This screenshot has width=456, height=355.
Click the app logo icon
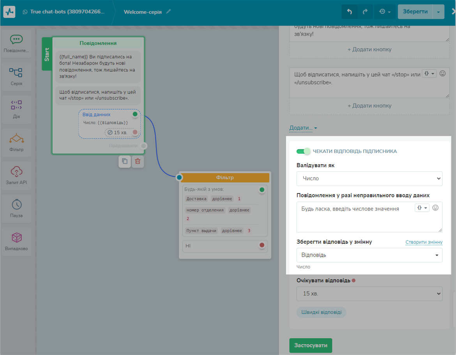[x=9, y=12]
